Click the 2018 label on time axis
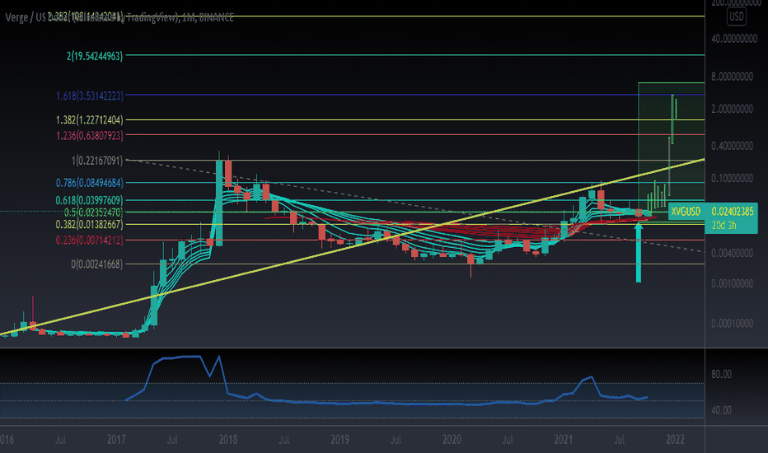768x453 pixels. point(228,439)
